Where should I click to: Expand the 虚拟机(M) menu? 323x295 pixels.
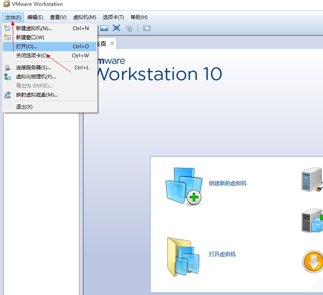click(x=84, y=17)
